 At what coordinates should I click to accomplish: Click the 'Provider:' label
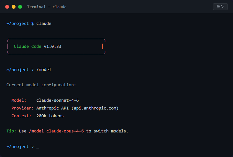pyautogui.click(x=23, y=108)
